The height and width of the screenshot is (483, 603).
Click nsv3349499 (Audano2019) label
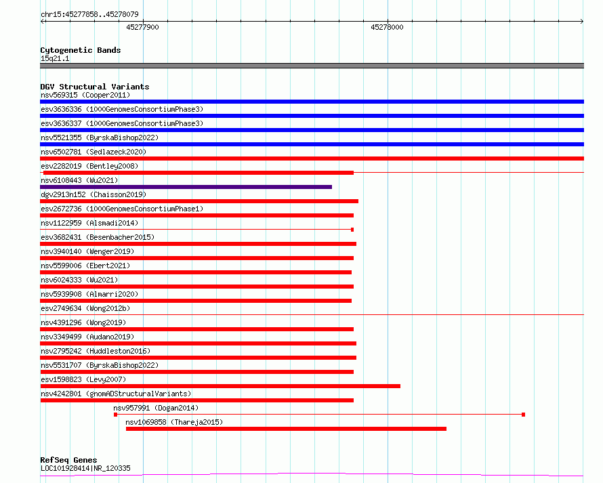click(87, 337)
